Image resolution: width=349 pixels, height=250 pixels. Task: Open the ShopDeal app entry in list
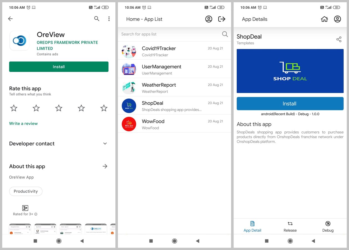click(174, 106)
